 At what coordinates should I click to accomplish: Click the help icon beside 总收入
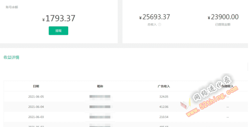pyautogui.click(x=160, y=25)
